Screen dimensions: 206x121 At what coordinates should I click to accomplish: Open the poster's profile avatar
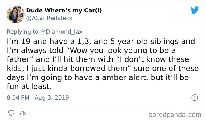[16, 14]
